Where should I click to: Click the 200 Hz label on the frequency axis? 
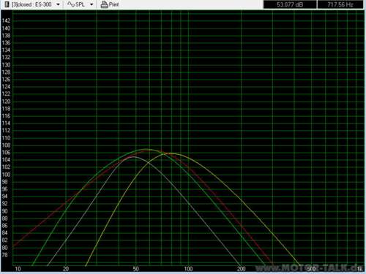tap(241, 269)
